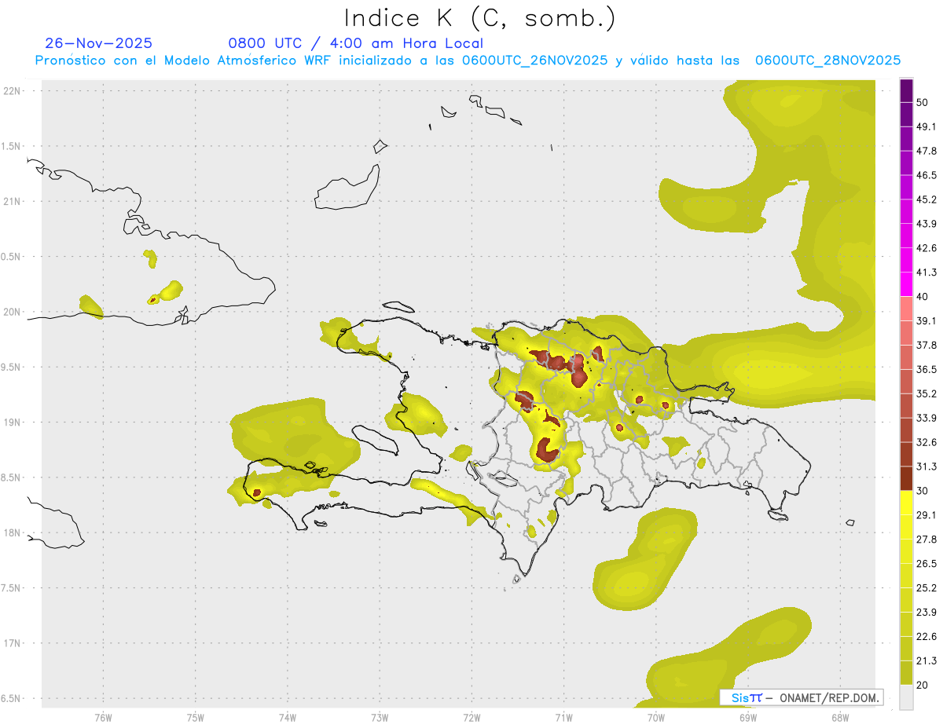Click the colorbar value '29.1'

tap(926, 515)
